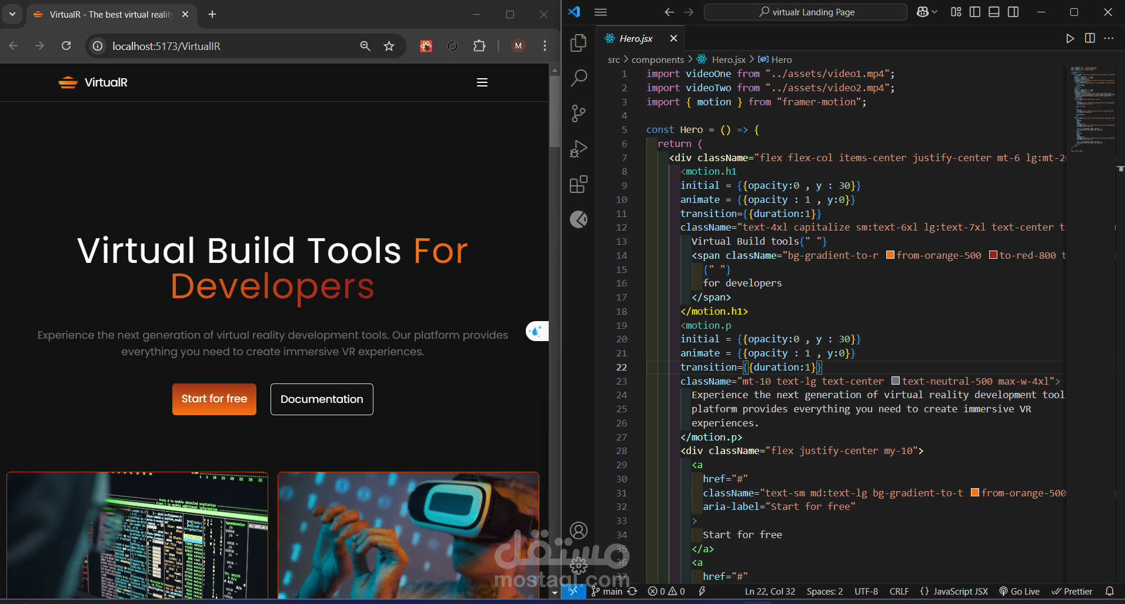Switch git branch via main in status bar
Viewport: 1125px width, 604px height.
point(607,591)
